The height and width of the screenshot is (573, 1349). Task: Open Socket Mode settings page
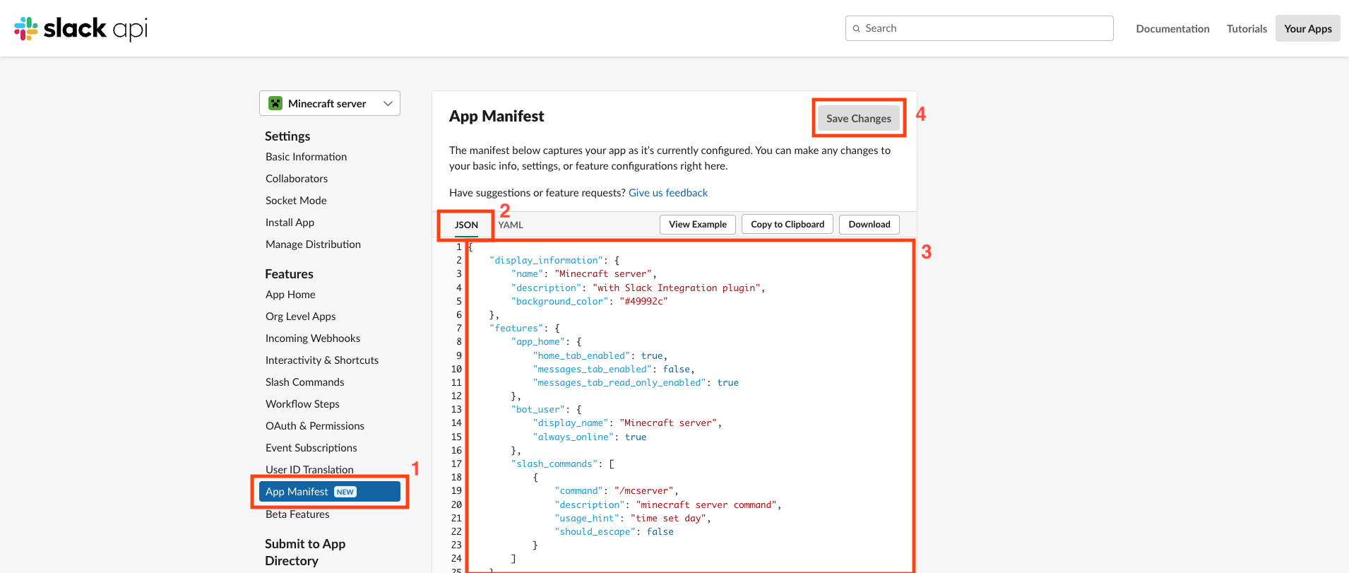point(296,201)
